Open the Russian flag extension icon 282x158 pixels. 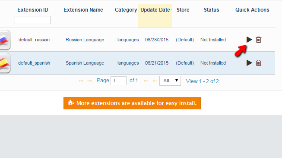click(5, 40)
